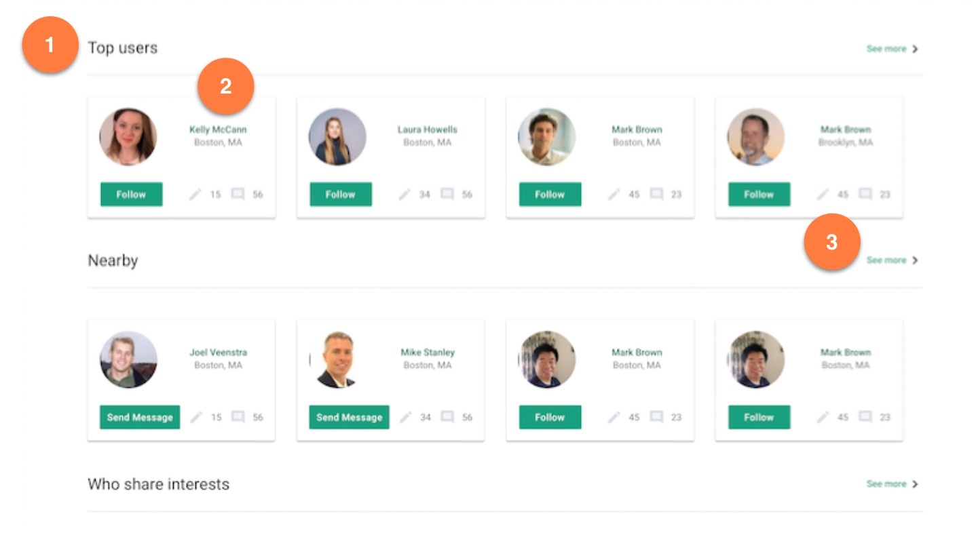The height and width of the screenshot is (537, 976).
Task: Open Kelly McCann's profile name link
Action: [x=218, y=130]
